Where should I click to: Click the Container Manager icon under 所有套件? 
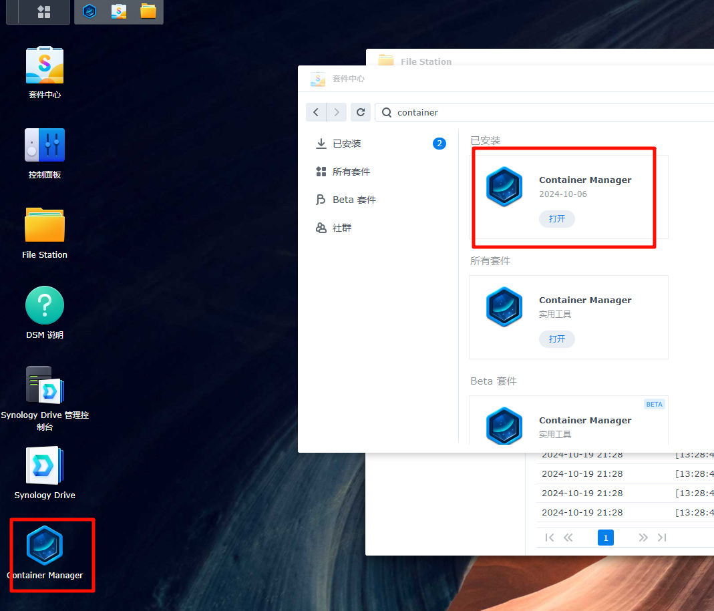coord(504,307)
